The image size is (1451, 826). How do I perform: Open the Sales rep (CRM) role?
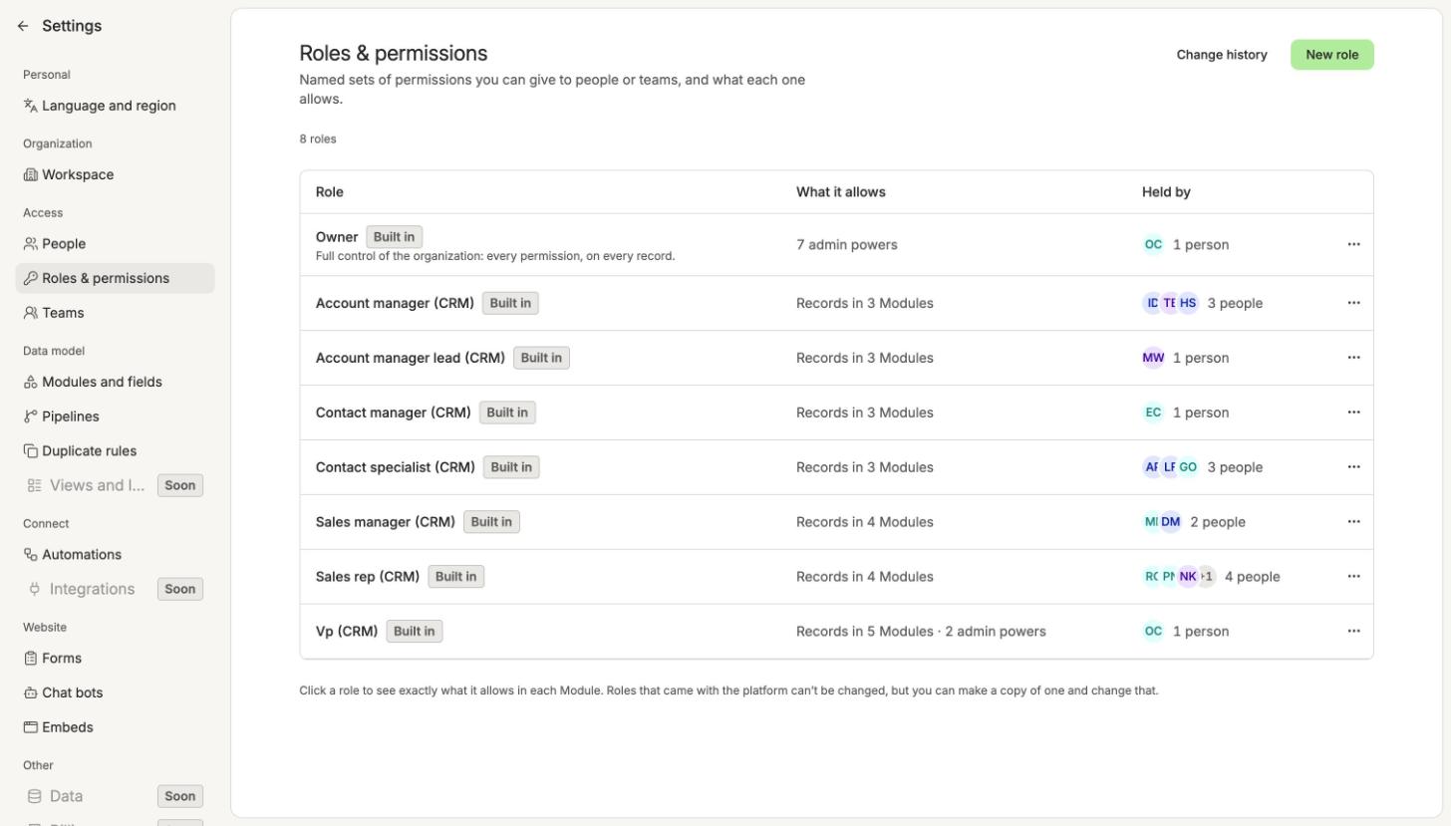[836, 577]
